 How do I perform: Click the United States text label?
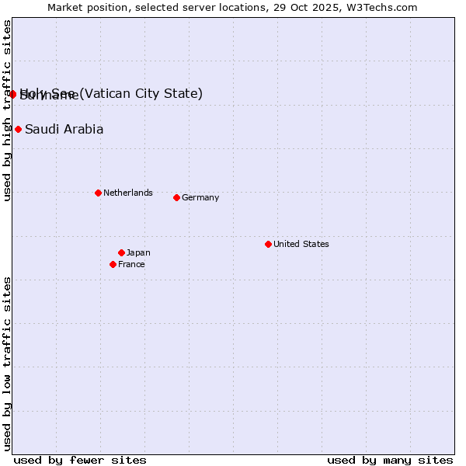tap(301, 244)
